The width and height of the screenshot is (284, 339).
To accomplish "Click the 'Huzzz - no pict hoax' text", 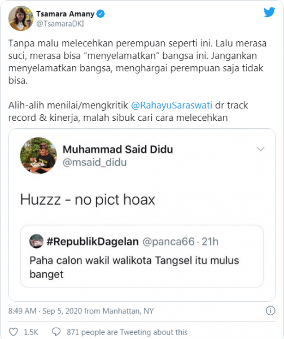I will (88, 199).
